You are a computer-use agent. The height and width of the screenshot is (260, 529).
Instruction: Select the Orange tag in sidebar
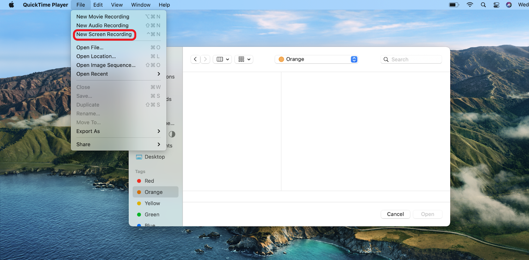tap(155, 192)
